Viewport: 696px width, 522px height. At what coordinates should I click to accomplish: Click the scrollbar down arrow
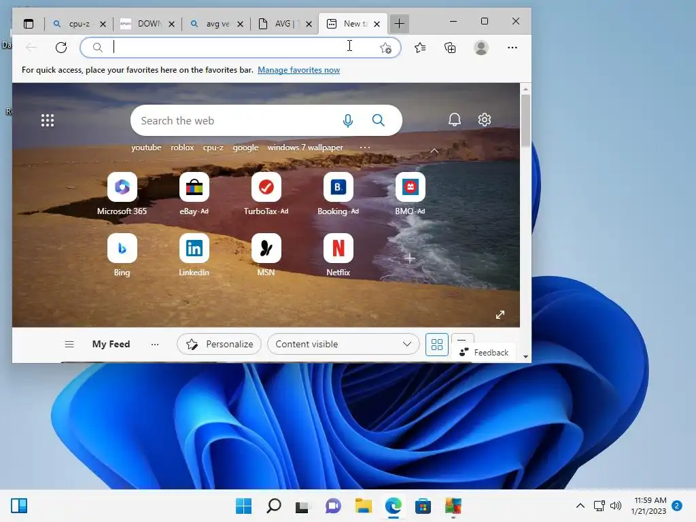coord(525,356)
